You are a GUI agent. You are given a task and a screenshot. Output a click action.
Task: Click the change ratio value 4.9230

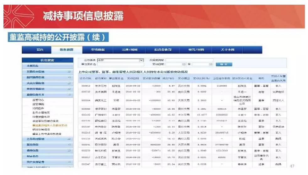(x=202, y=133)
